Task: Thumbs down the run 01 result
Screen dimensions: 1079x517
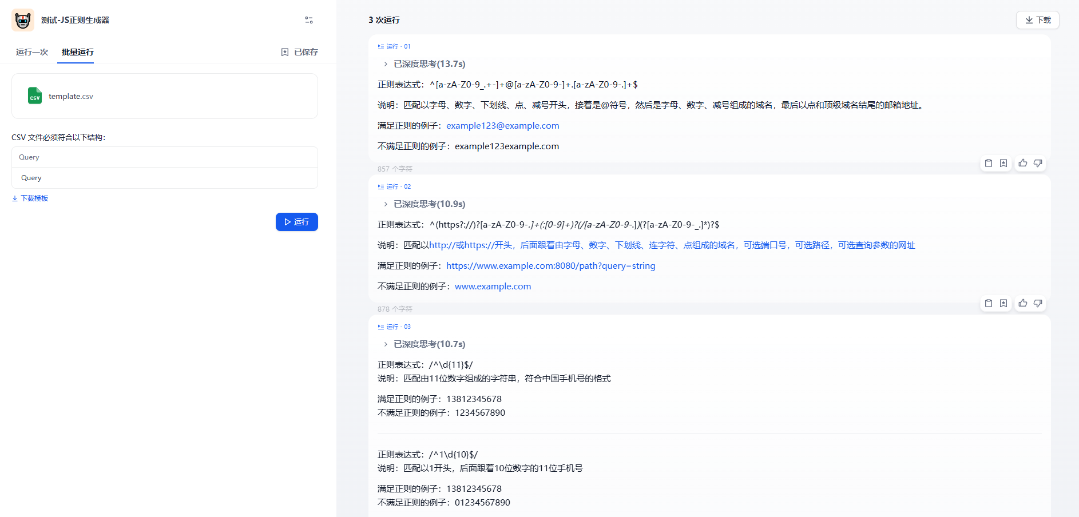Action: 1038,163
